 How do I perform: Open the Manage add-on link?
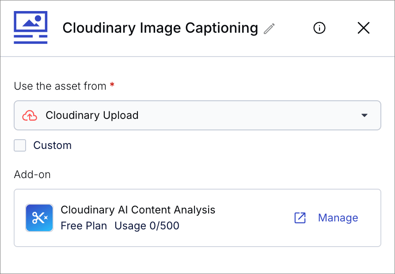338,218
